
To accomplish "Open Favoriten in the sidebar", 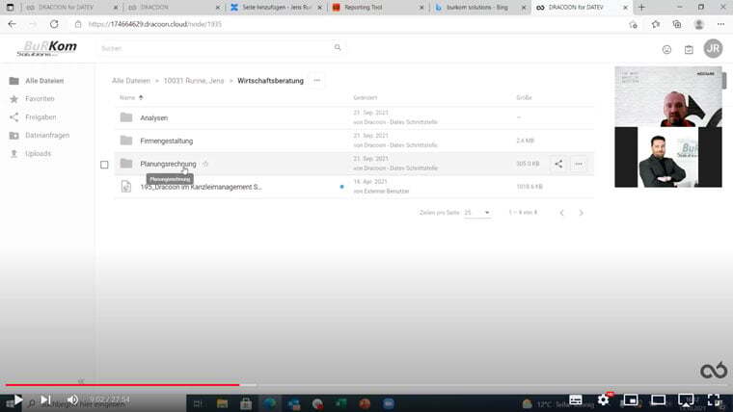I will tap(40, 99).
